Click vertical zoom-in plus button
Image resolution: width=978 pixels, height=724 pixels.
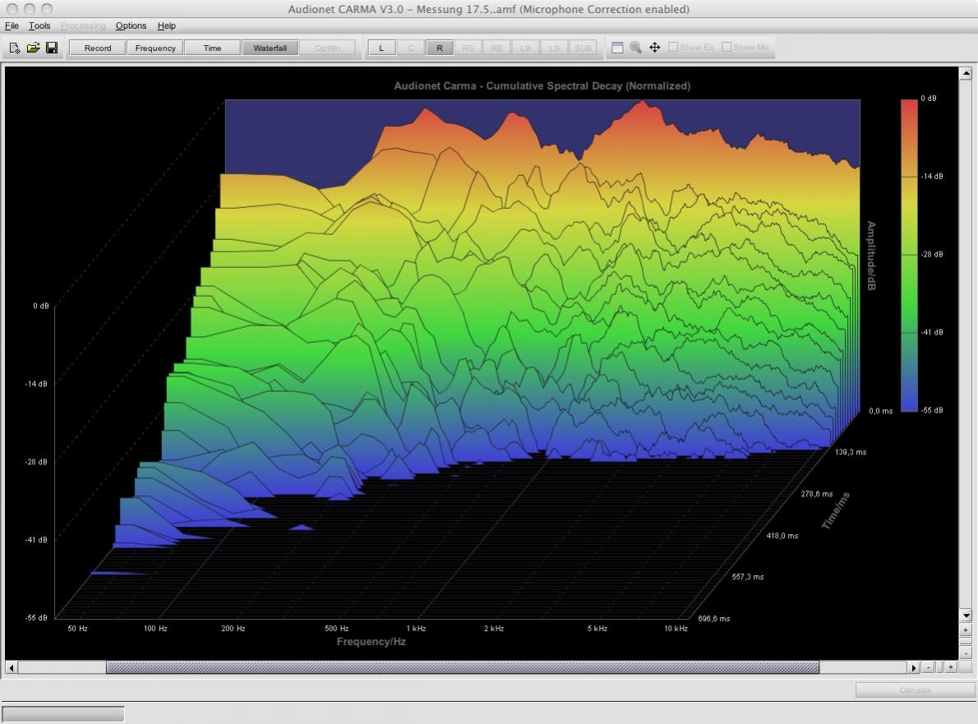[x=966, y=629]
